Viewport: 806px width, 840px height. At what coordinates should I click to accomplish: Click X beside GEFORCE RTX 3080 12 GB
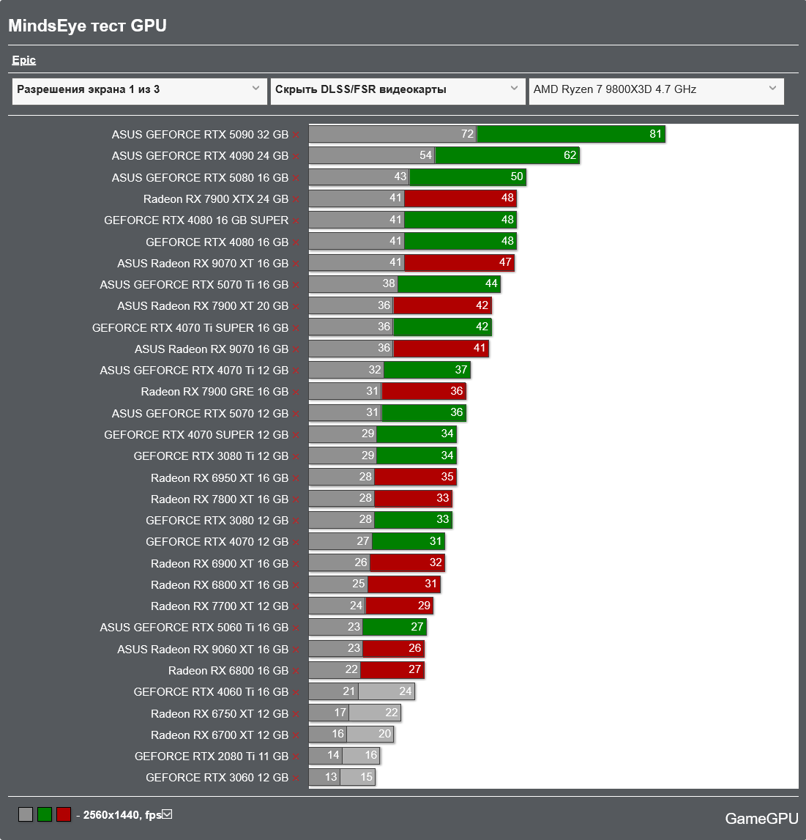296,521
